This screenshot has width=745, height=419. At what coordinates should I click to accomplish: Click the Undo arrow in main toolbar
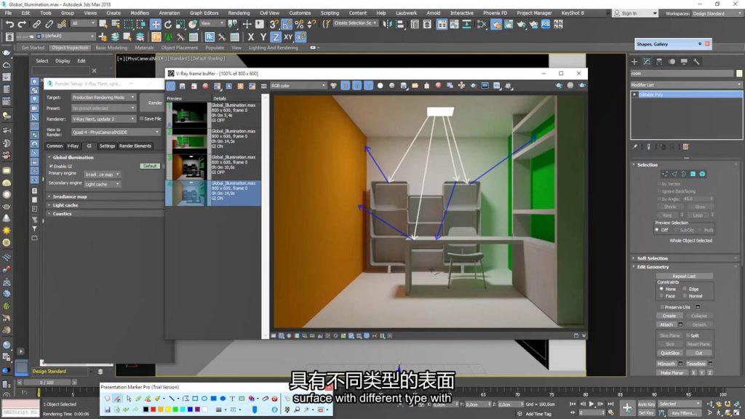click(x=9, y=24)
